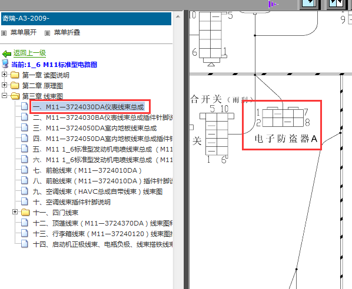This screenshot has height=289, width=352.
Task: Select the 第一章 读图说明 tree item
Action: tap(45, 75)
